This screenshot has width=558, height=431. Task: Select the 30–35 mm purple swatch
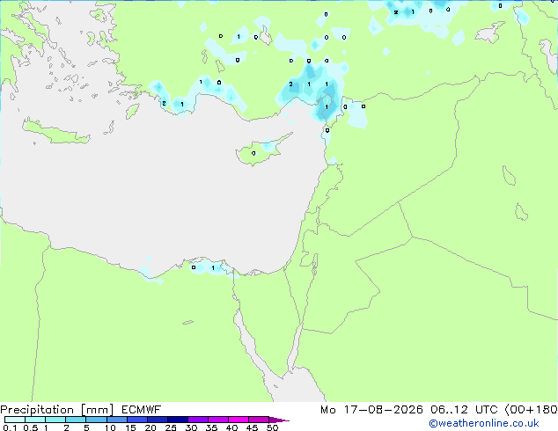[x=198, y=420]
